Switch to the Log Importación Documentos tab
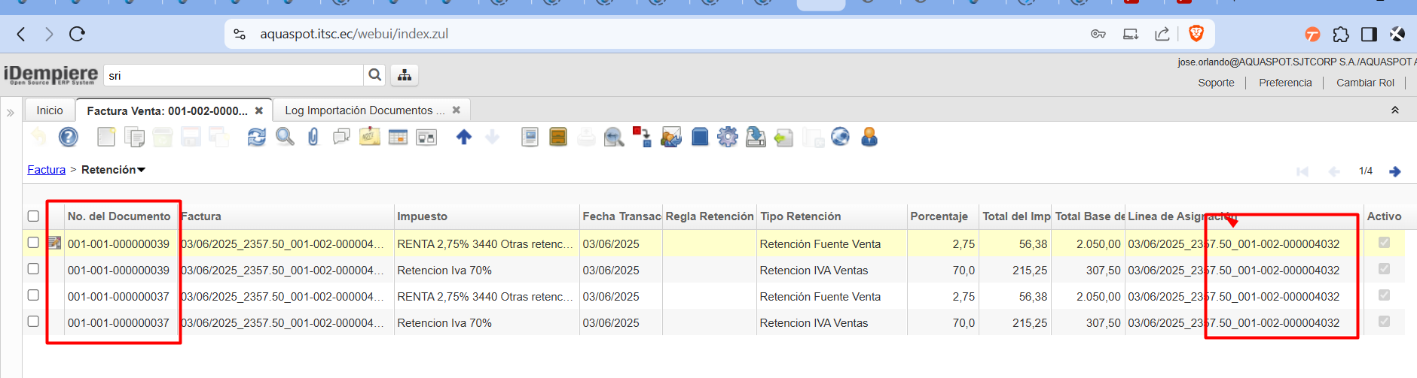The width and height of the screenshot is (1417, 378). click(365, 110)
